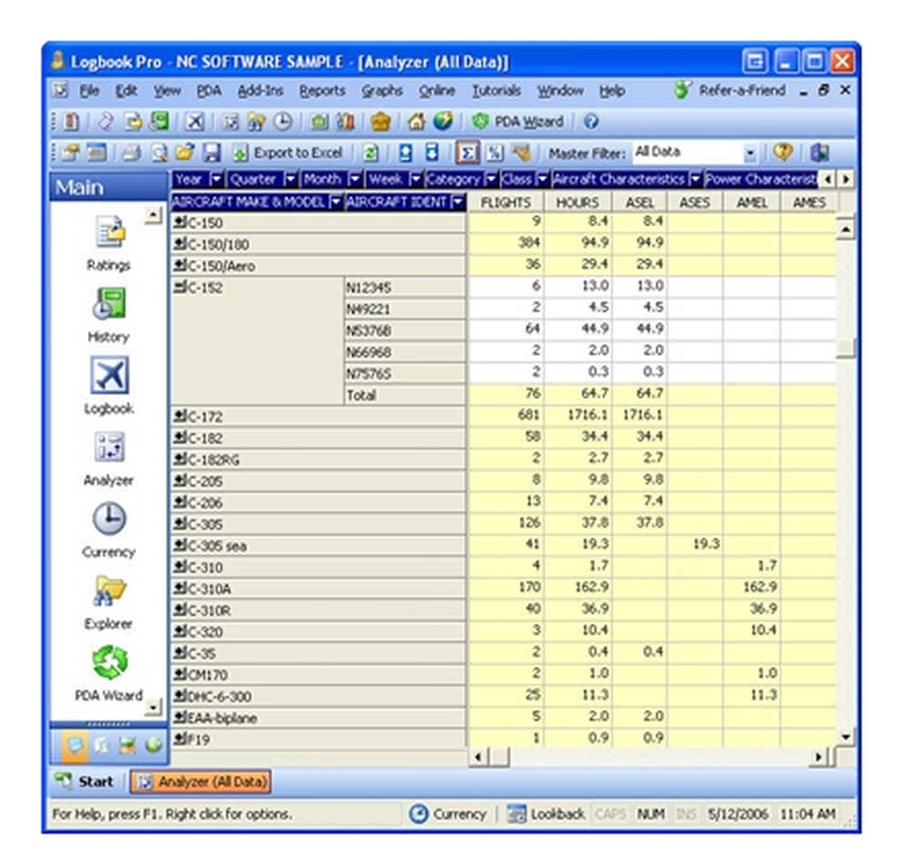Click the blue expand-down arrow icon
The height and width of the screenshot is (850, 909).
click(433, 153)
